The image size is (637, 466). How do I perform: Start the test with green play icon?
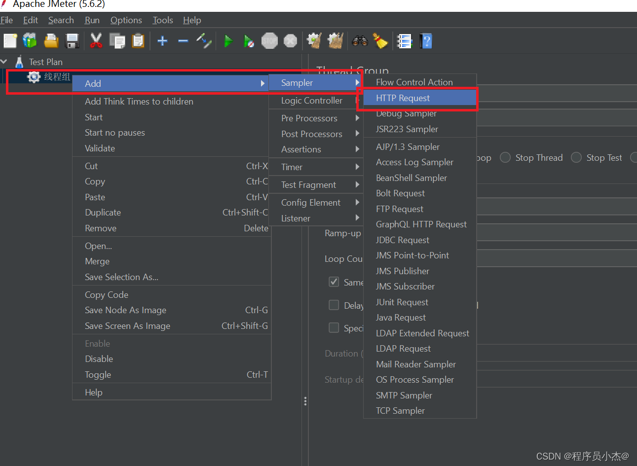click(228, 41)
